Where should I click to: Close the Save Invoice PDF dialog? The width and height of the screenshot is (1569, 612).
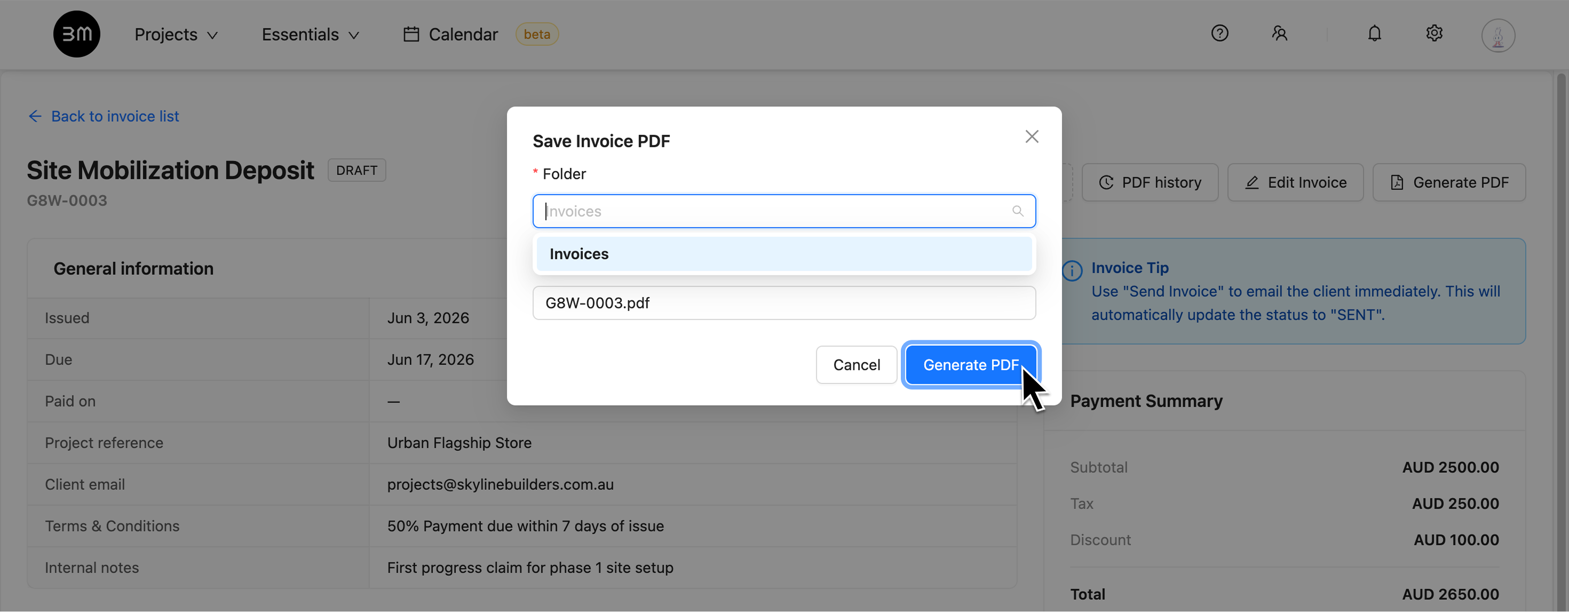point(1031,137)
